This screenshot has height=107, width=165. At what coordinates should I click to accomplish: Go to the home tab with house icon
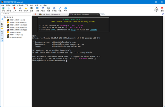[35, 14]
